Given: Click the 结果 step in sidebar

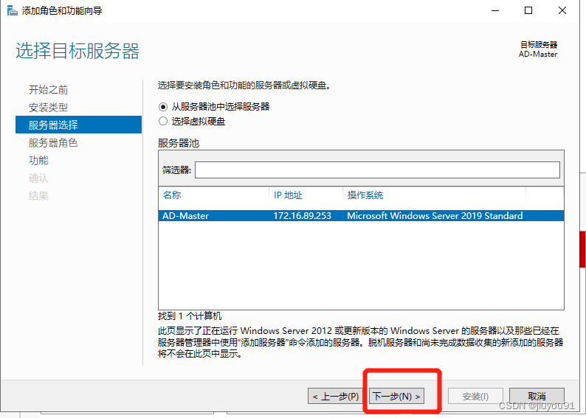Looking at the screenshot, I should tap(38, 196).
